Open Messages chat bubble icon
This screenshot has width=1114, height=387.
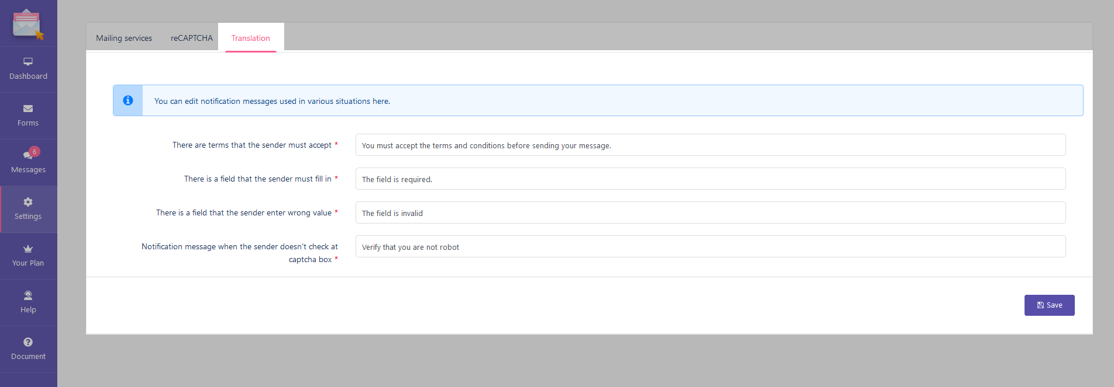tap(27, 155)
